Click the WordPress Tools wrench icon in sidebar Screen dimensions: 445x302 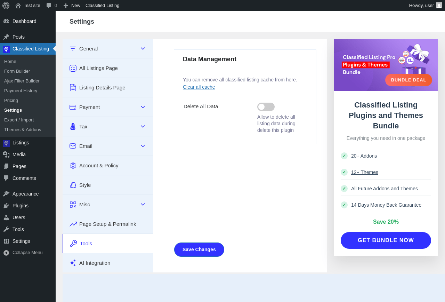(6, 229)
